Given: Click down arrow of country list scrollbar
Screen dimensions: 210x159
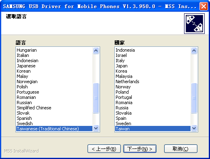Looking at the screenshot, I should click(x=194, y=128).
